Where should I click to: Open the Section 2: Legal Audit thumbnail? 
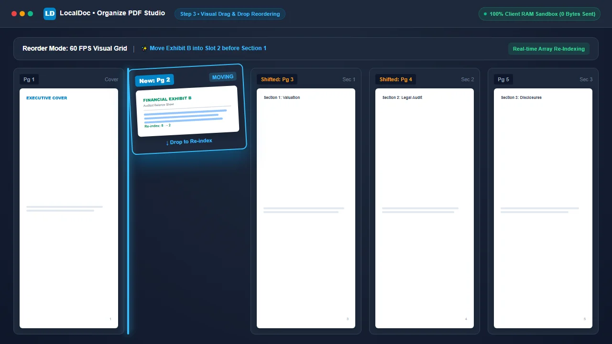pyautogui.click(x=425, y=208)
